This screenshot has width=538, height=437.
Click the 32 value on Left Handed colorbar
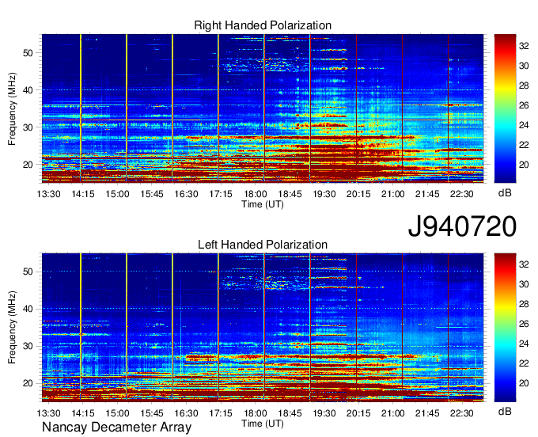click(524, 264)
